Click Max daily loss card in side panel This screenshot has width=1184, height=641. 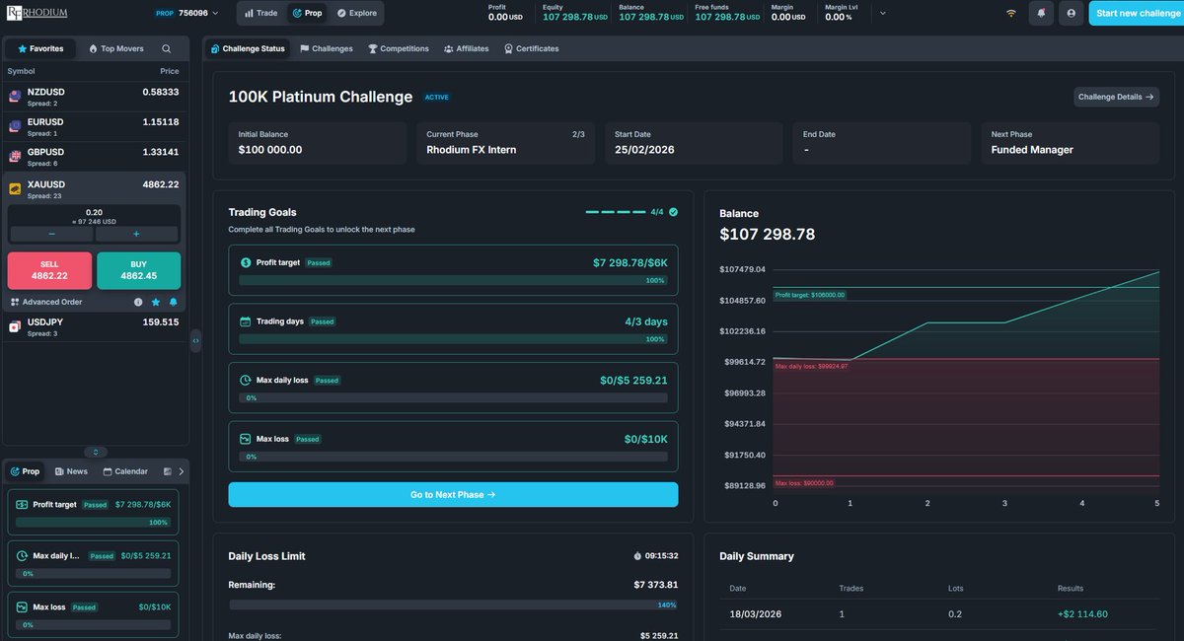pyautogui.click(x=93, y=563)
